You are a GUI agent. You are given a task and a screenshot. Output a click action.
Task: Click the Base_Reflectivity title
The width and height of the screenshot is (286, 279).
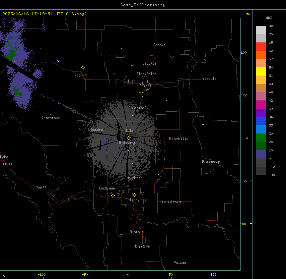point(143,5)
